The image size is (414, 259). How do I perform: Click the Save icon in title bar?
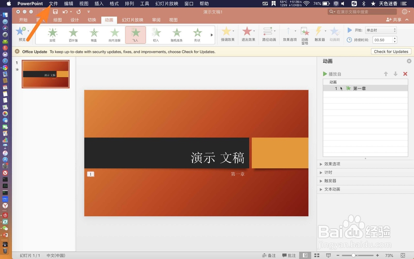(x=55, y=12)
